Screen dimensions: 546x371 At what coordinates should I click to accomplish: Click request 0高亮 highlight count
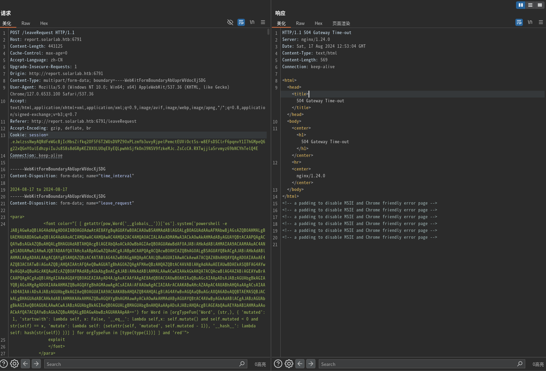(x=260, y=364)
